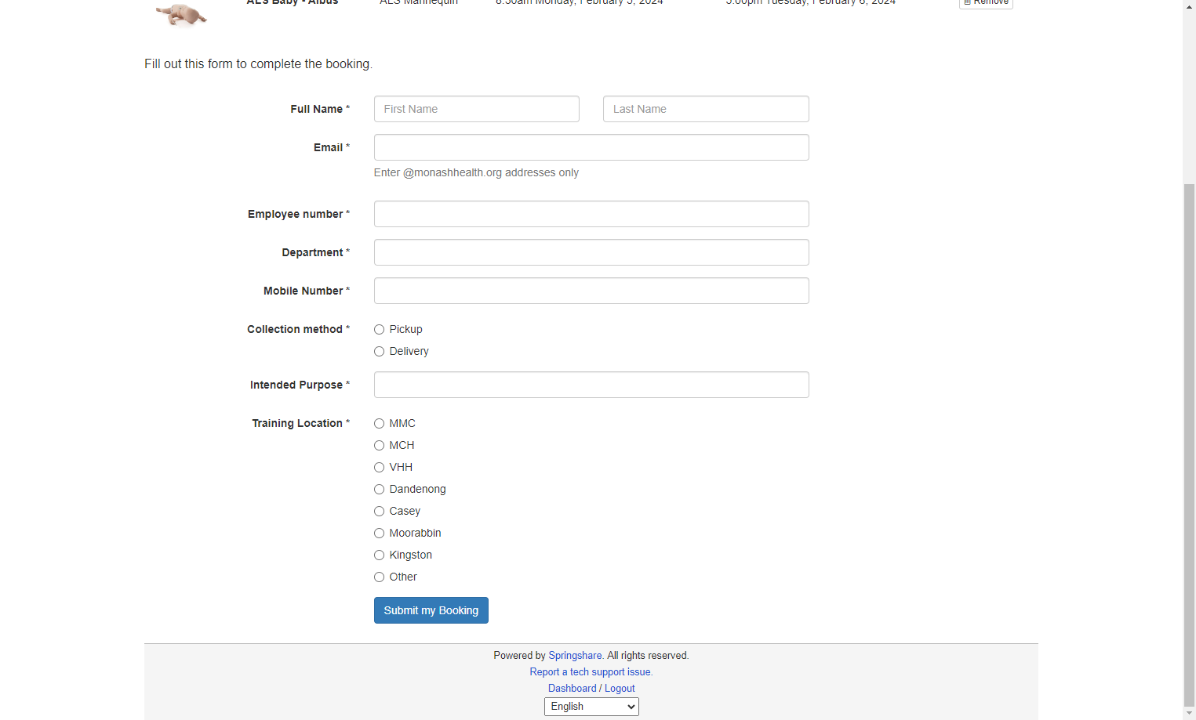Image resolution: width=1196 pixels, height=720 pixels.
Task: Click the Intended Purpose field
Action: coord(591,385)
